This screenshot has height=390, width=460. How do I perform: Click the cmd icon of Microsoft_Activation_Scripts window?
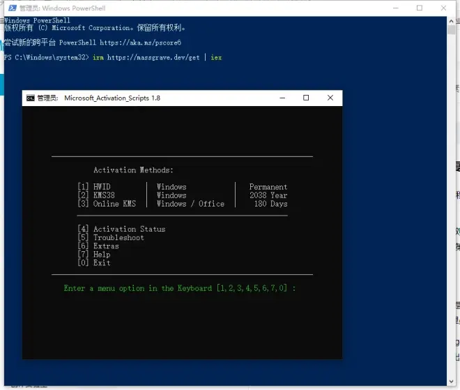point(31,98)
